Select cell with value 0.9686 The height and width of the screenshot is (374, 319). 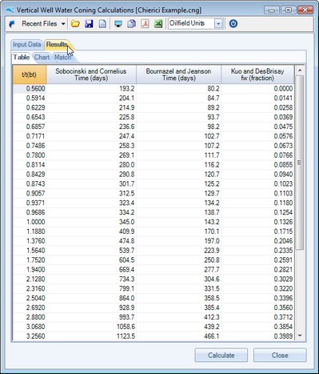[30, 212]
